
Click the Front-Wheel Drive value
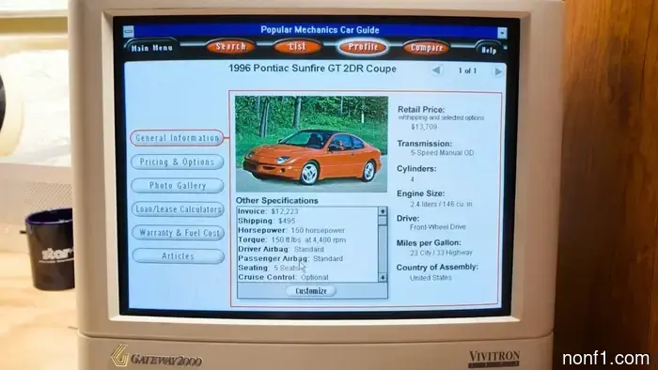click(438, 227)
